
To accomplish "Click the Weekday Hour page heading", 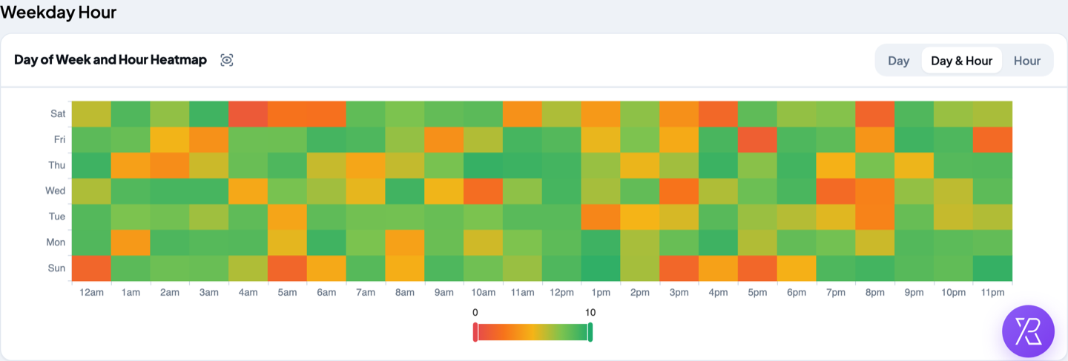I will coord(59,12).
